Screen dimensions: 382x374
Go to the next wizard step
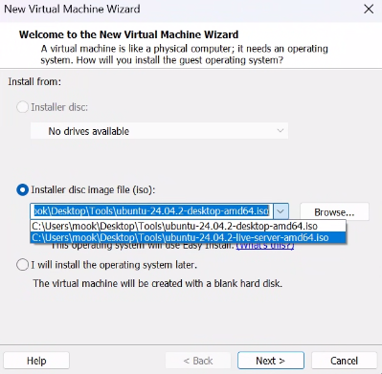(x=271, y=361)
